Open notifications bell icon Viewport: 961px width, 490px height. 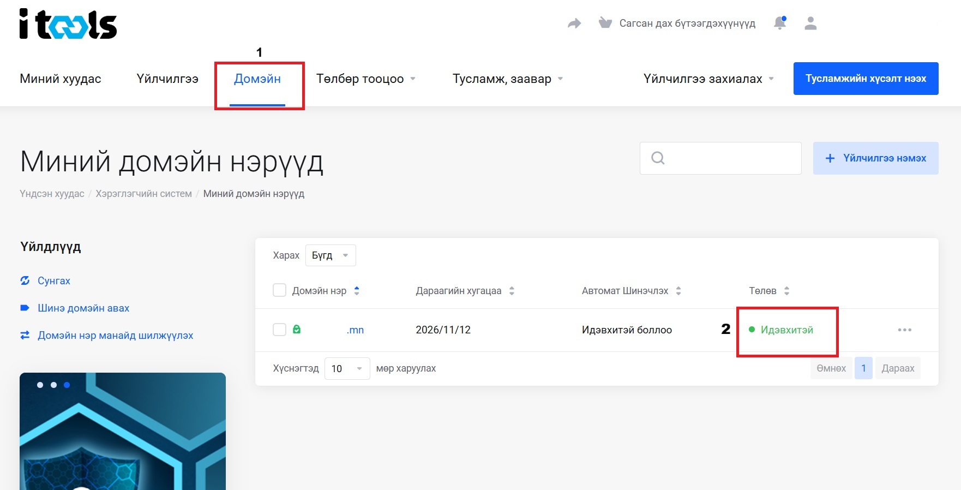click(780, 23)
